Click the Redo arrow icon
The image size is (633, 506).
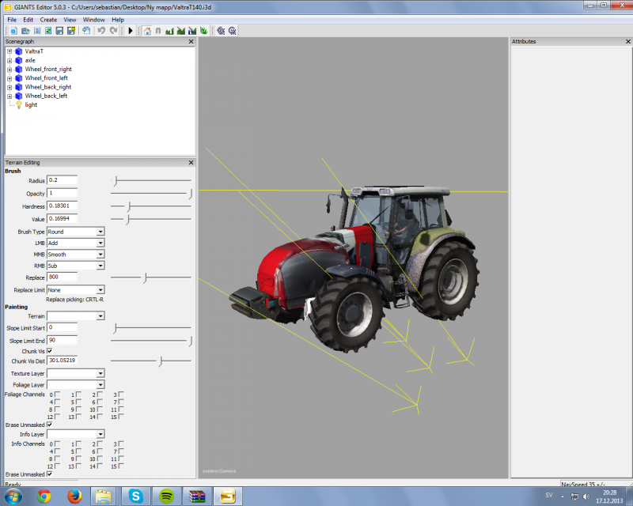pos(113,31)
